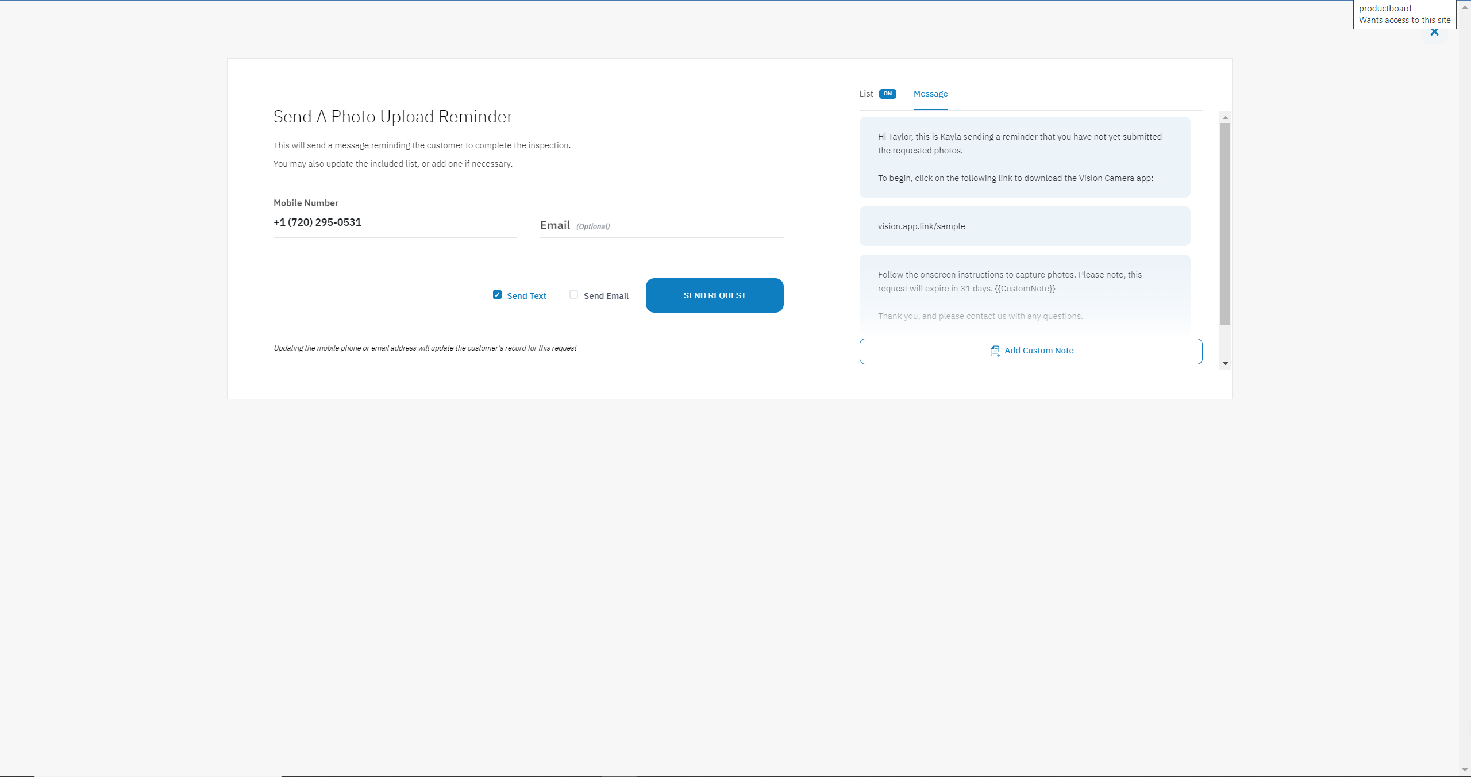
Task: Click the message panel scroll up arrow
Action: (1225, 117)
